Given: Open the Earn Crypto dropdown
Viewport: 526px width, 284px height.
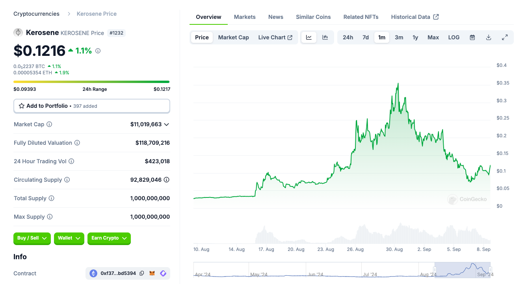Looking at the screenshot, I should [109, 238].
